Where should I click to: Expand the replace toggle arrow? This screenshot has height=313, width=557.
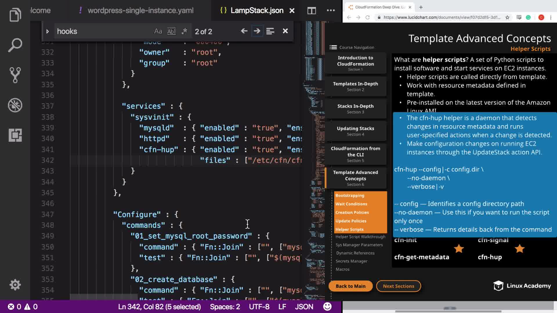tap(48, 31)
